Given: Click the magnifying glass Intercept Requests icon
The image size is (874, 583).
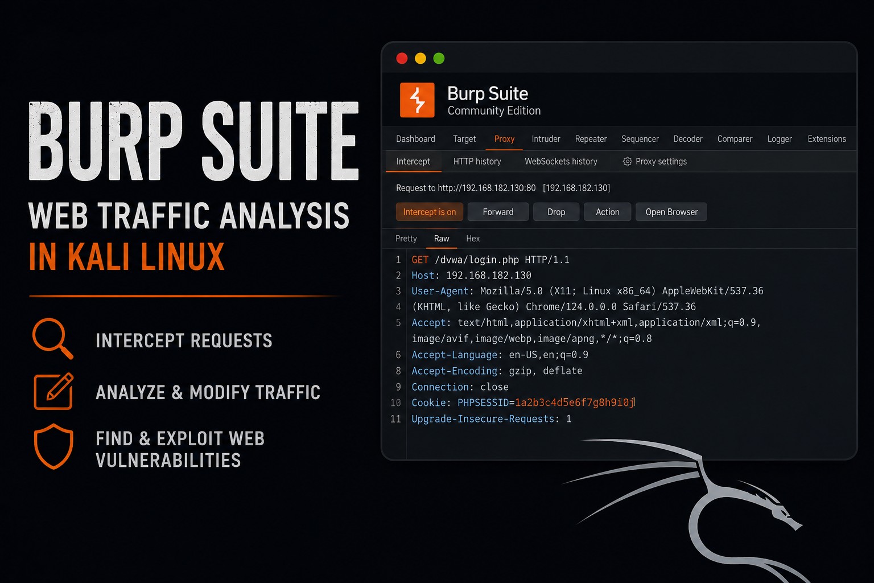Looking at the screenshot, I should [x=52, y=338].
